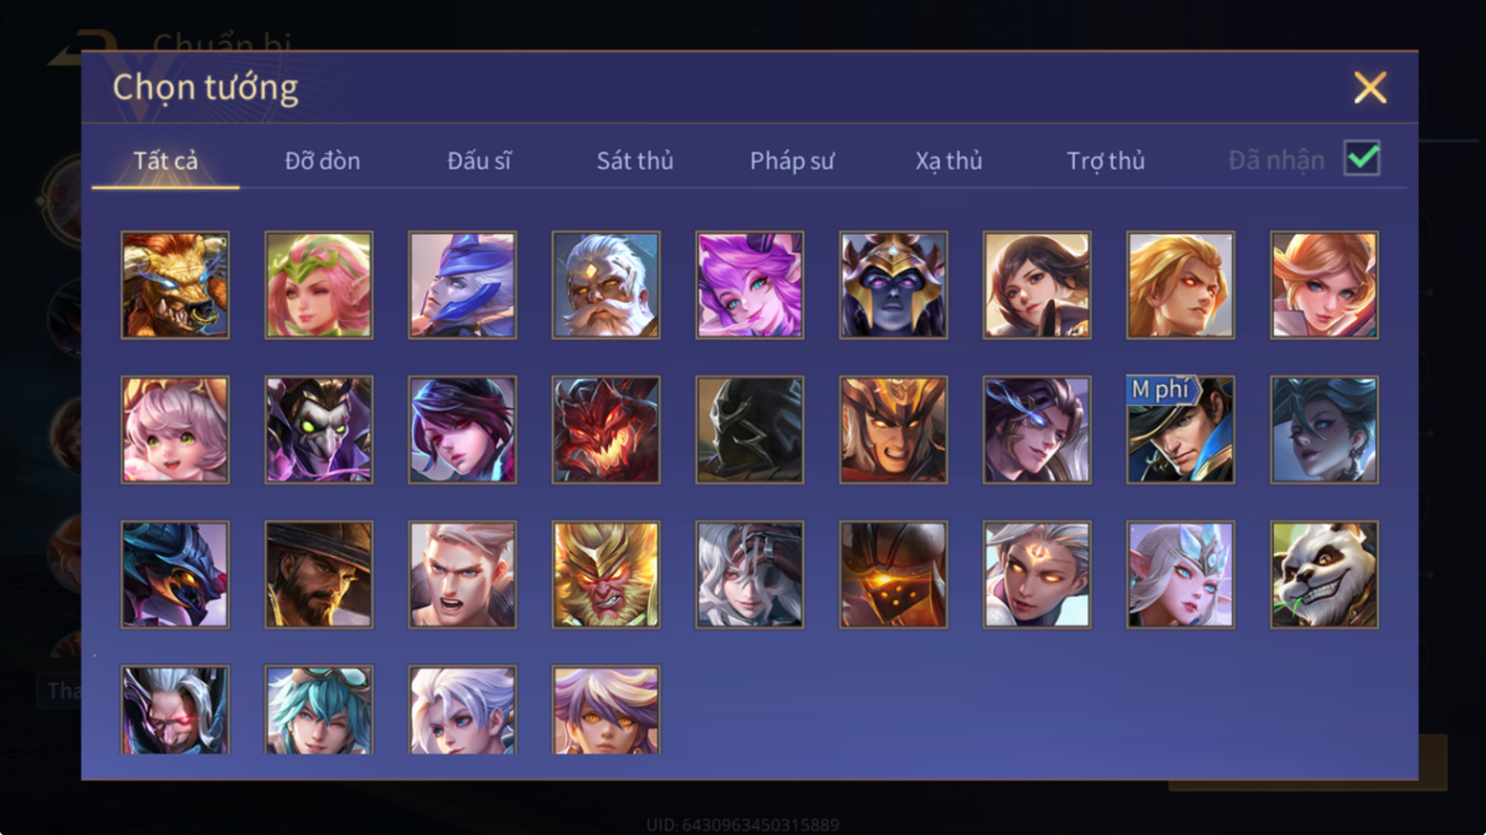Open the 'Trợ thủ' tab
Viewport: 1486px width, 835px height.
pyautogui.click(x=1106, y=161)
